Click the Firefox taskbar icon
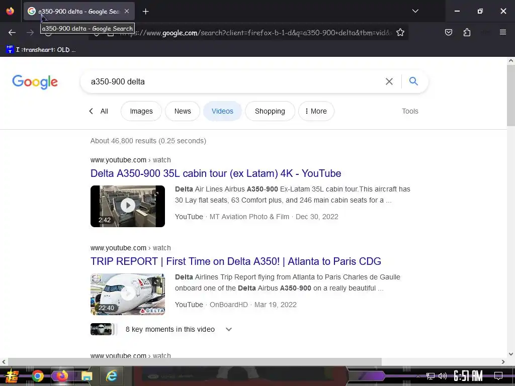The image size is (515, 386). (62, 375)
